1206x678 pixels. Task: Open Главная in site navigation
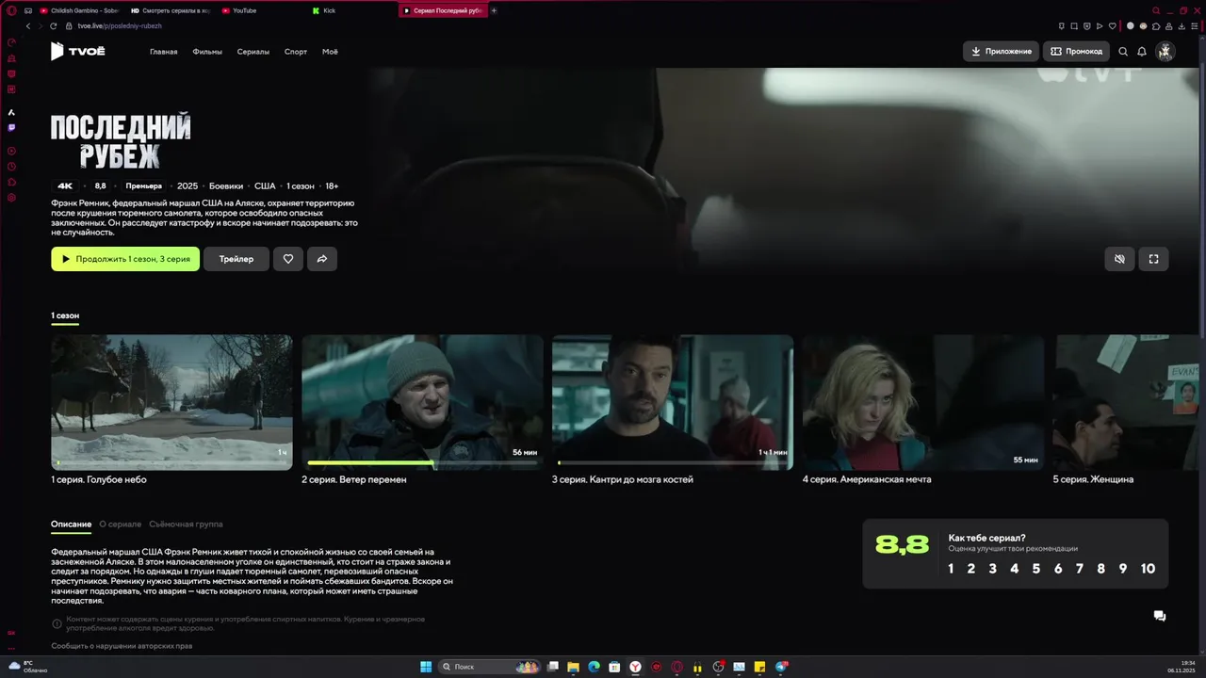[164, 52]
